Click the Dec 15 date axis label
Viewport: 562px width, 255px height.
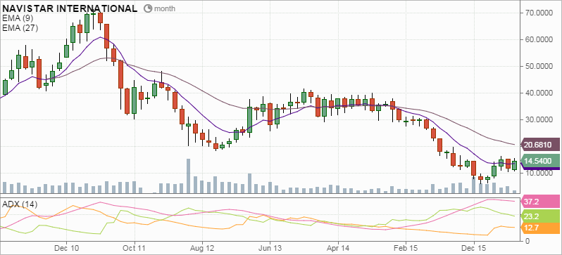pos(473,247)
